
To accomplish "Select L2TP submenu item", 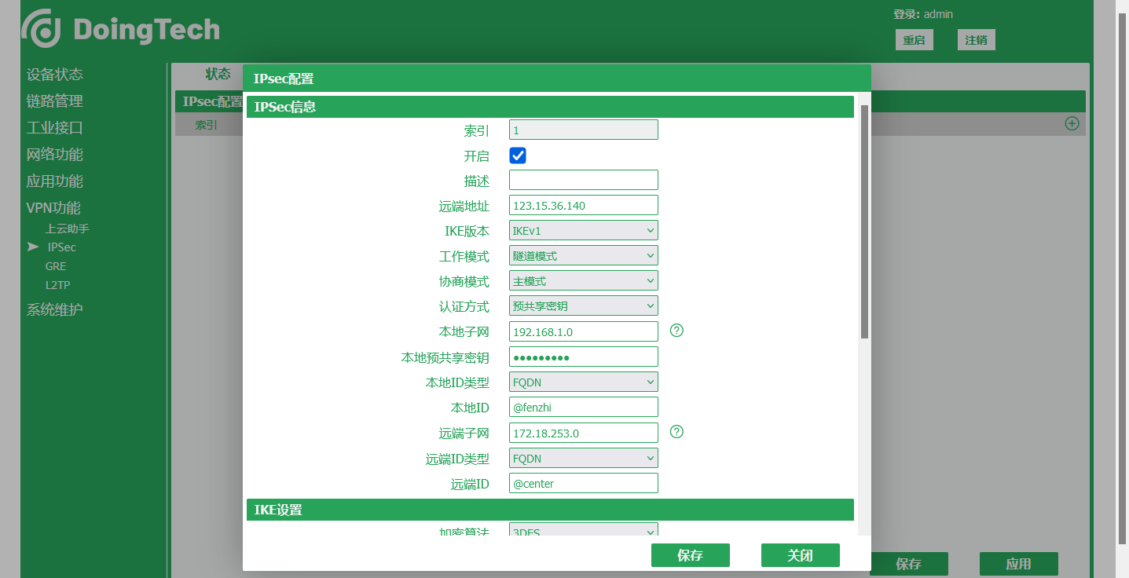I will 58,285.
